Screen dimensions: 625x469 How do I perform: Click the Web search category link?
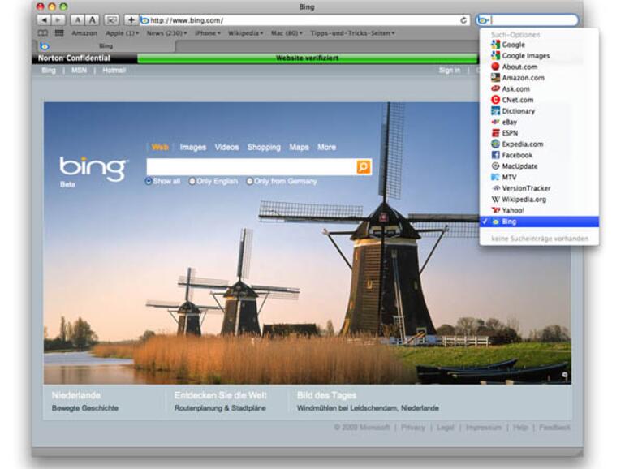160,147
